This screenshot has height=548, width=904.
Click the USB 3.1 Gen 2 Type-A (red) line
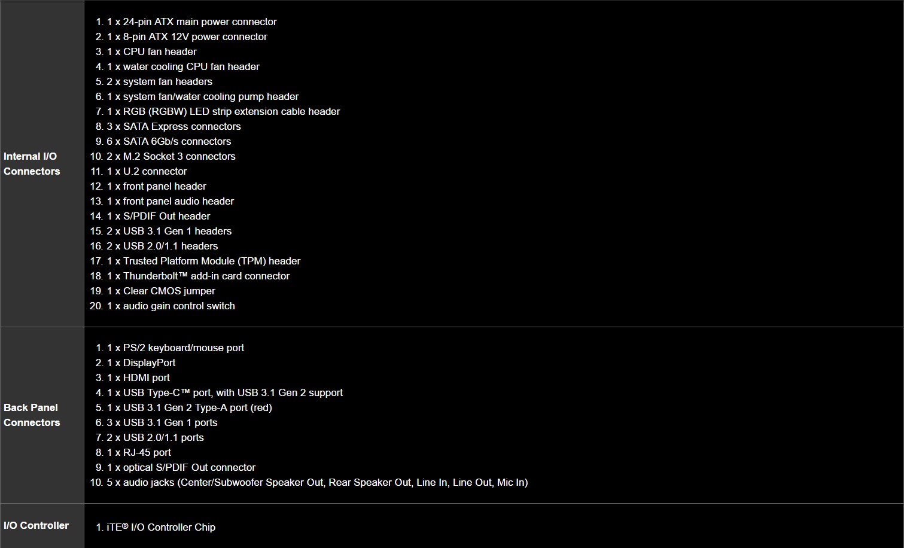pos(189,407)
